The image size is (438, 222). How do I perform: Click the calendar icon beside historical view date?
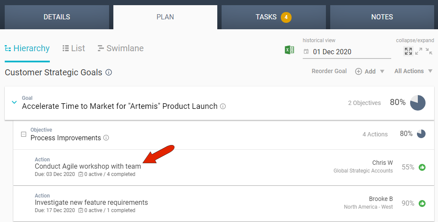coord(306,52)
